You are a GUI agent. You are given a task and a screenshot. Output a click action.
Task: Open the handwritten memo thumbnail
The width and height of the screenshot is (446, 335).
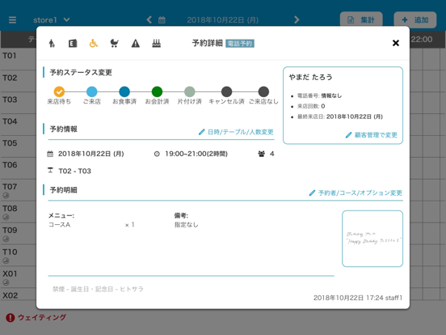(372, 239)
